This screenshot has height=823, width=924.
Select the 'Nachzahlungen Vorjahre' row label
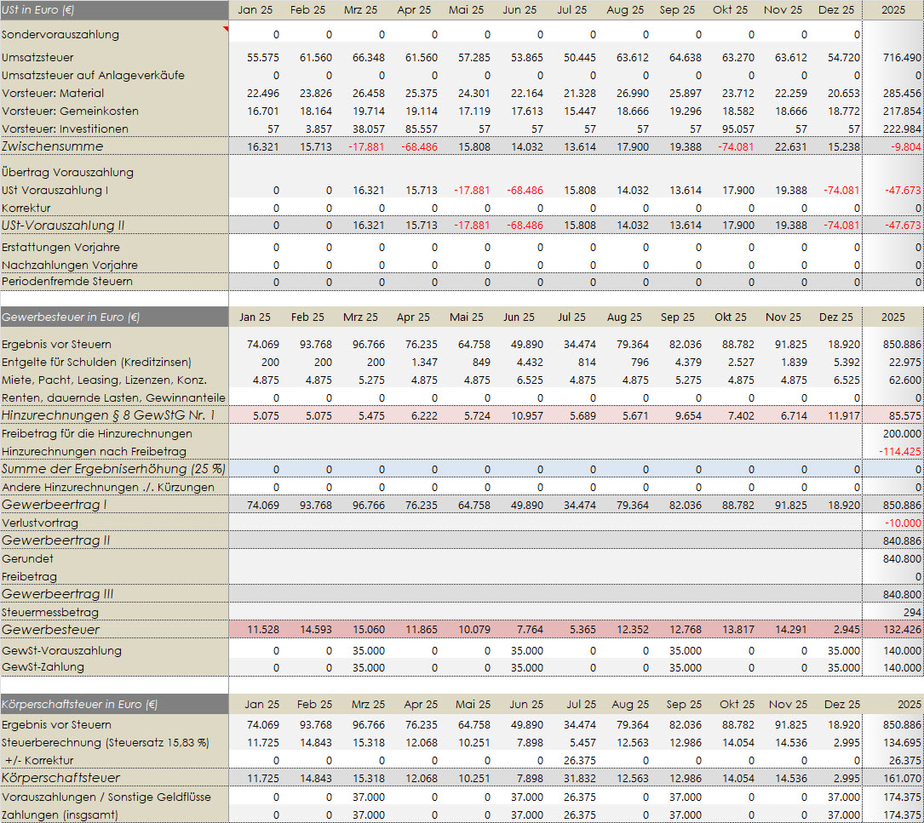click(70, 265)
